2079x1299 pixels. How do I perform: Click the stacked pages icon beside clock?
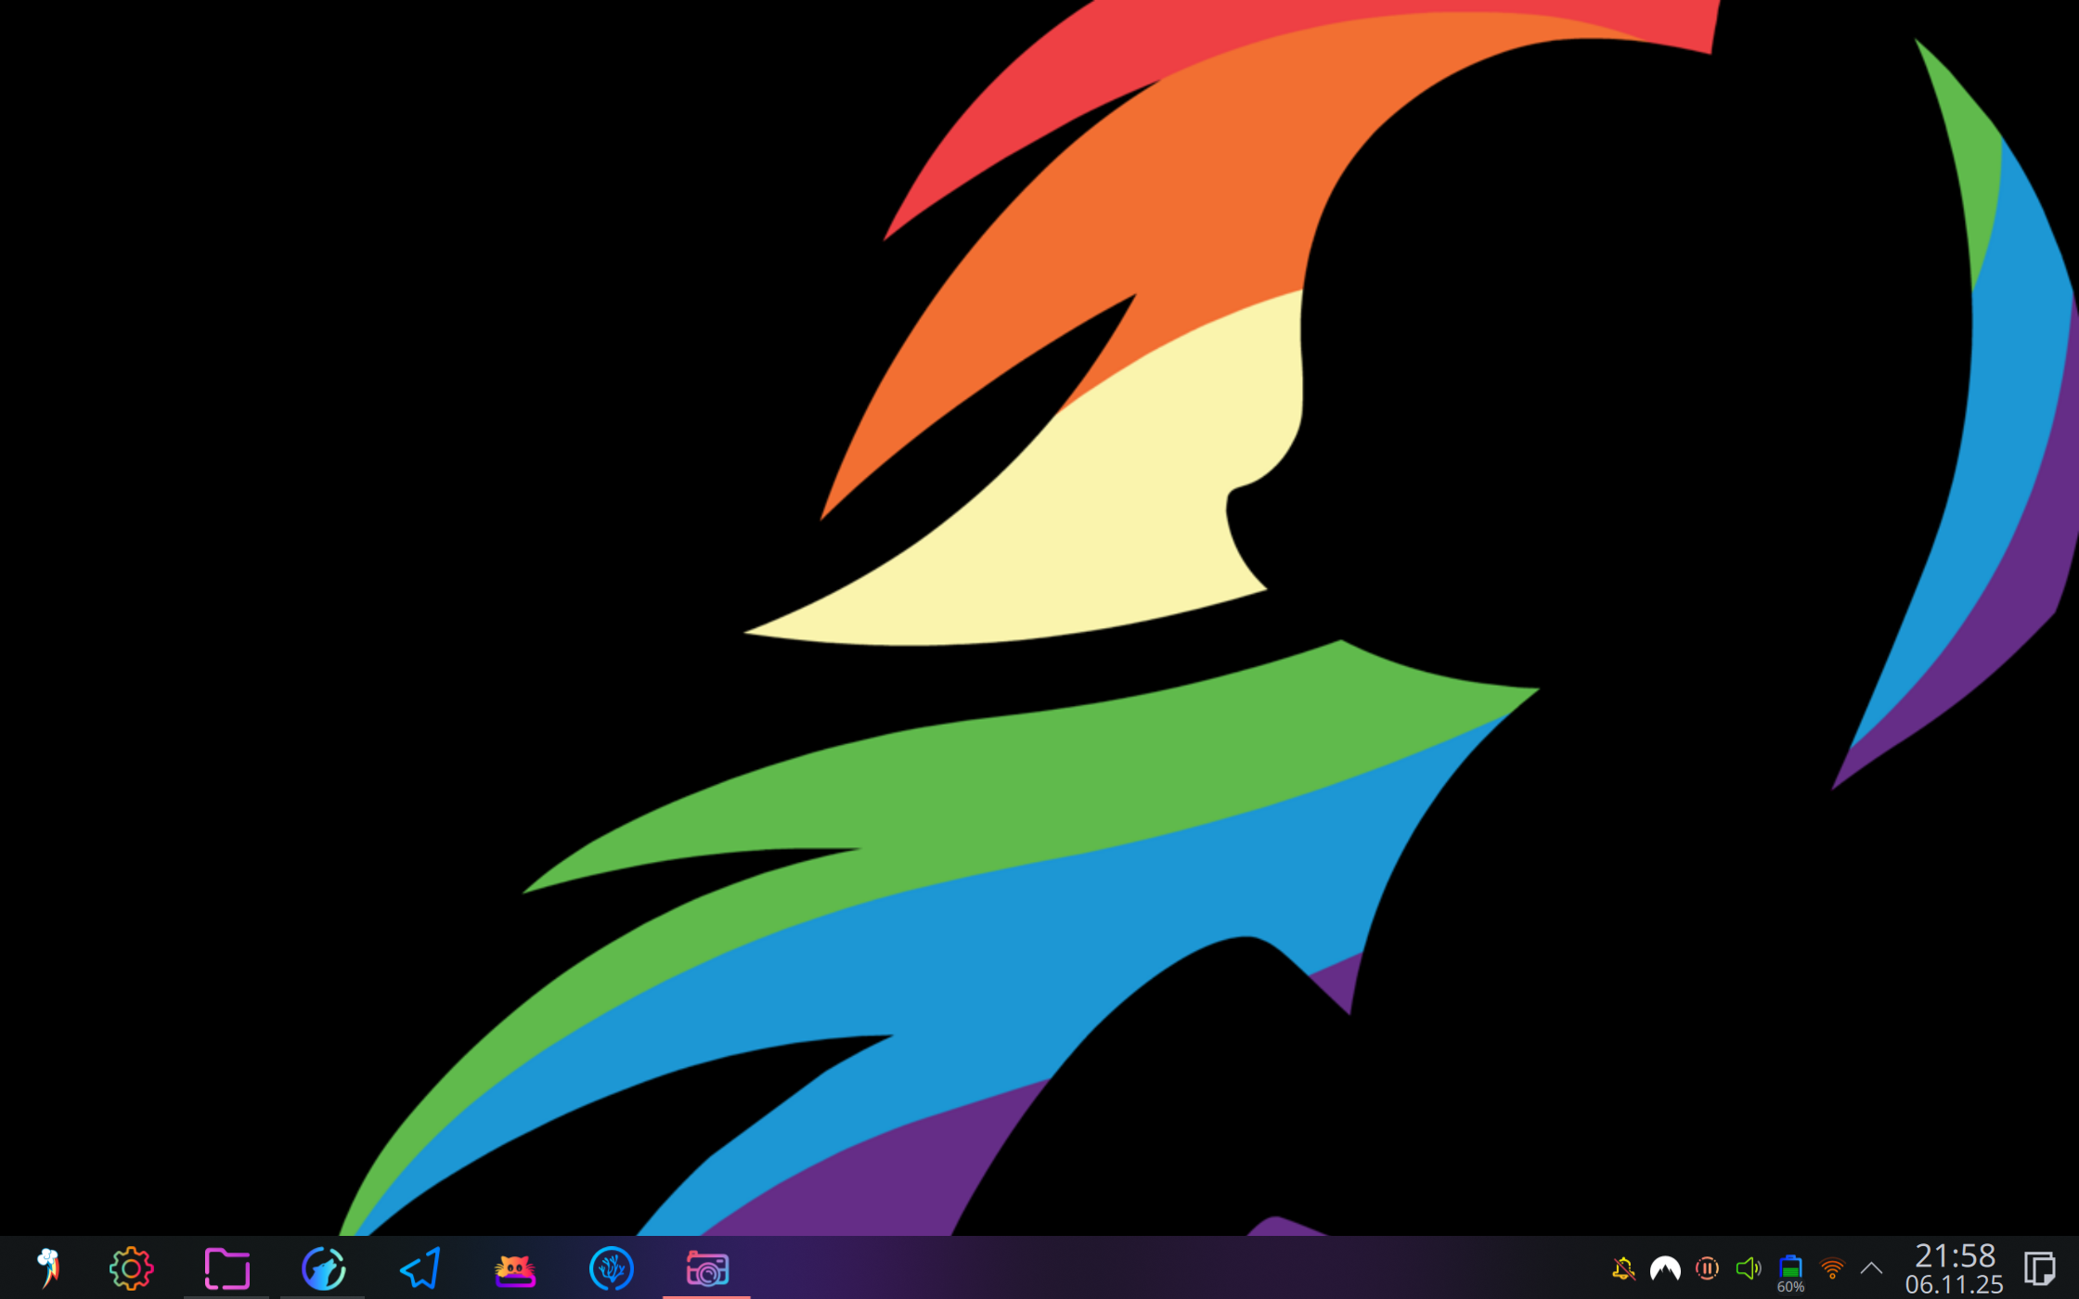(x=2039, y=1268)
